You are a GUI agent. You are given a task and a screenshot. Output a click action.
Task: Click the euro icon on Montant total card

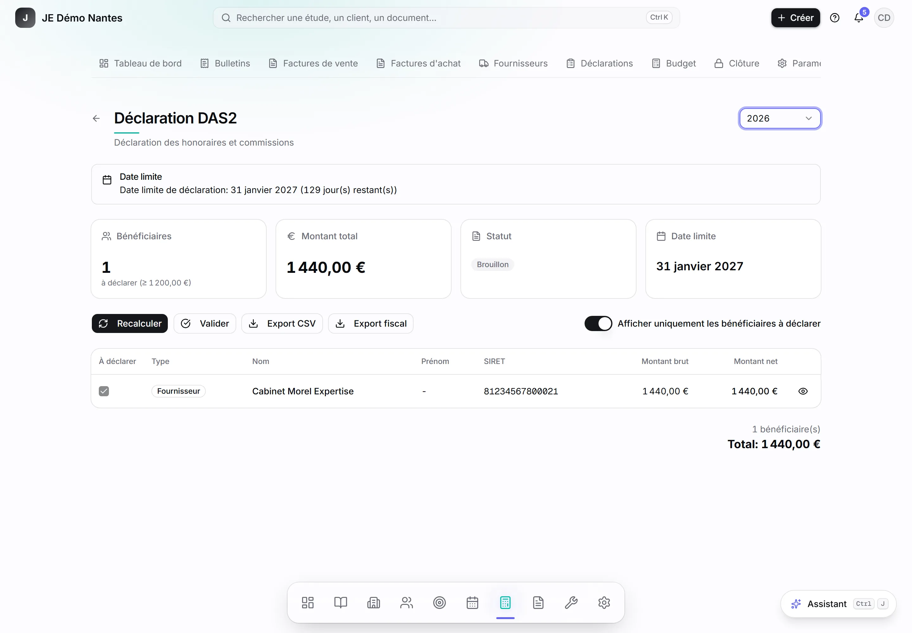coord(291,236)
